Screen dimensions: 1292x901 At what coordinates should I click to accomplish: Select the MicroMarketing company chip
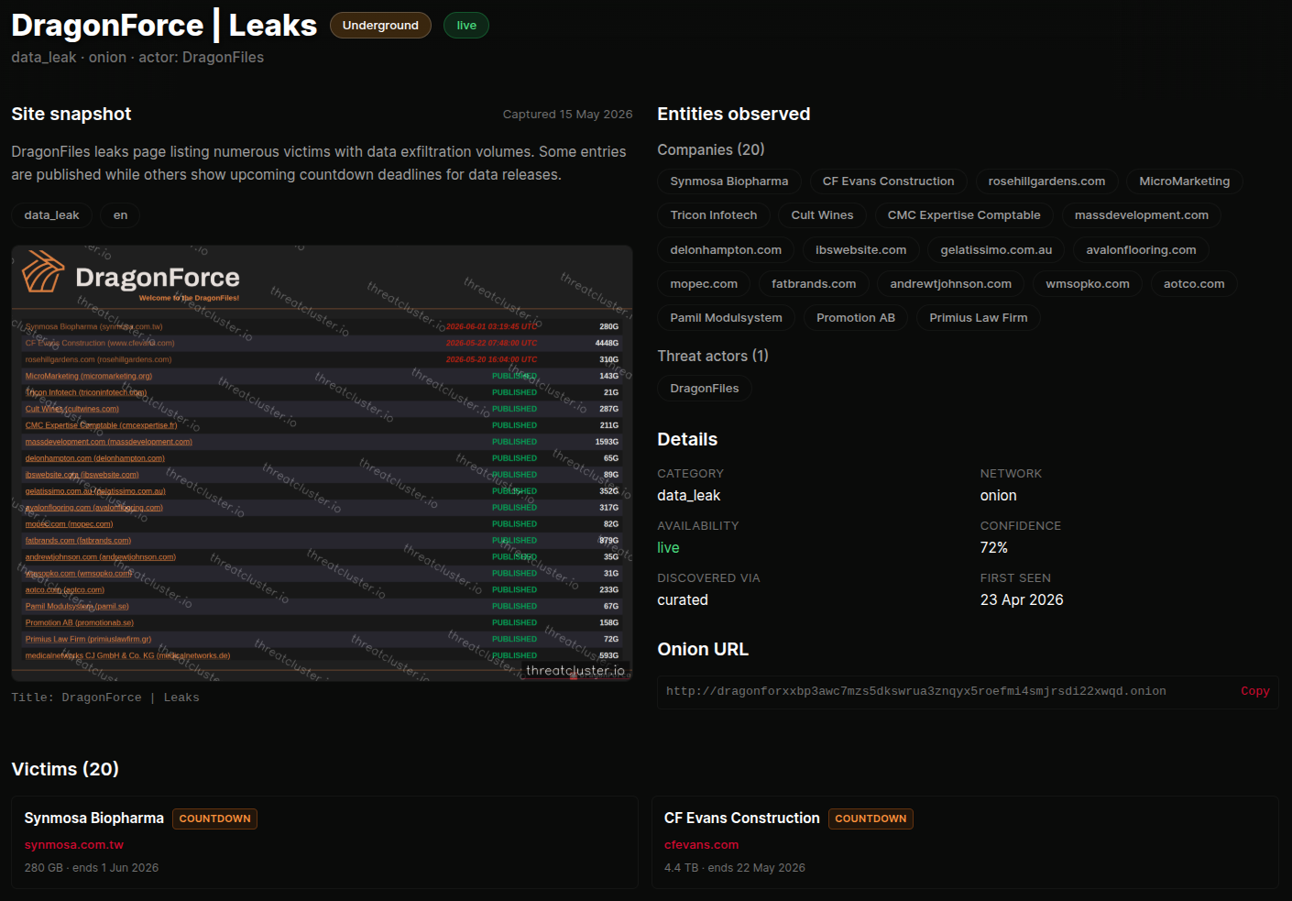(x=1185, y=181)
